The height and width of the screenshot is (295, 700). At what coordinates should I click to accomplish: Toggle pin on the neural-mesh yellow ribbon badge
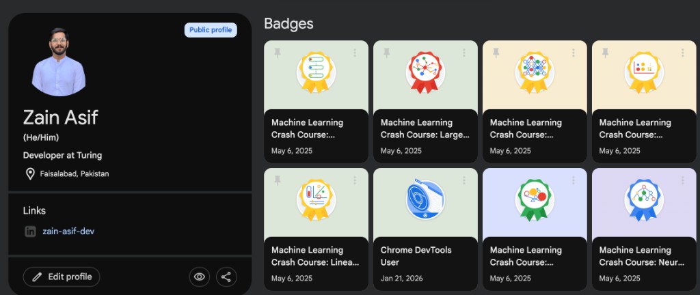coord(496,53)
